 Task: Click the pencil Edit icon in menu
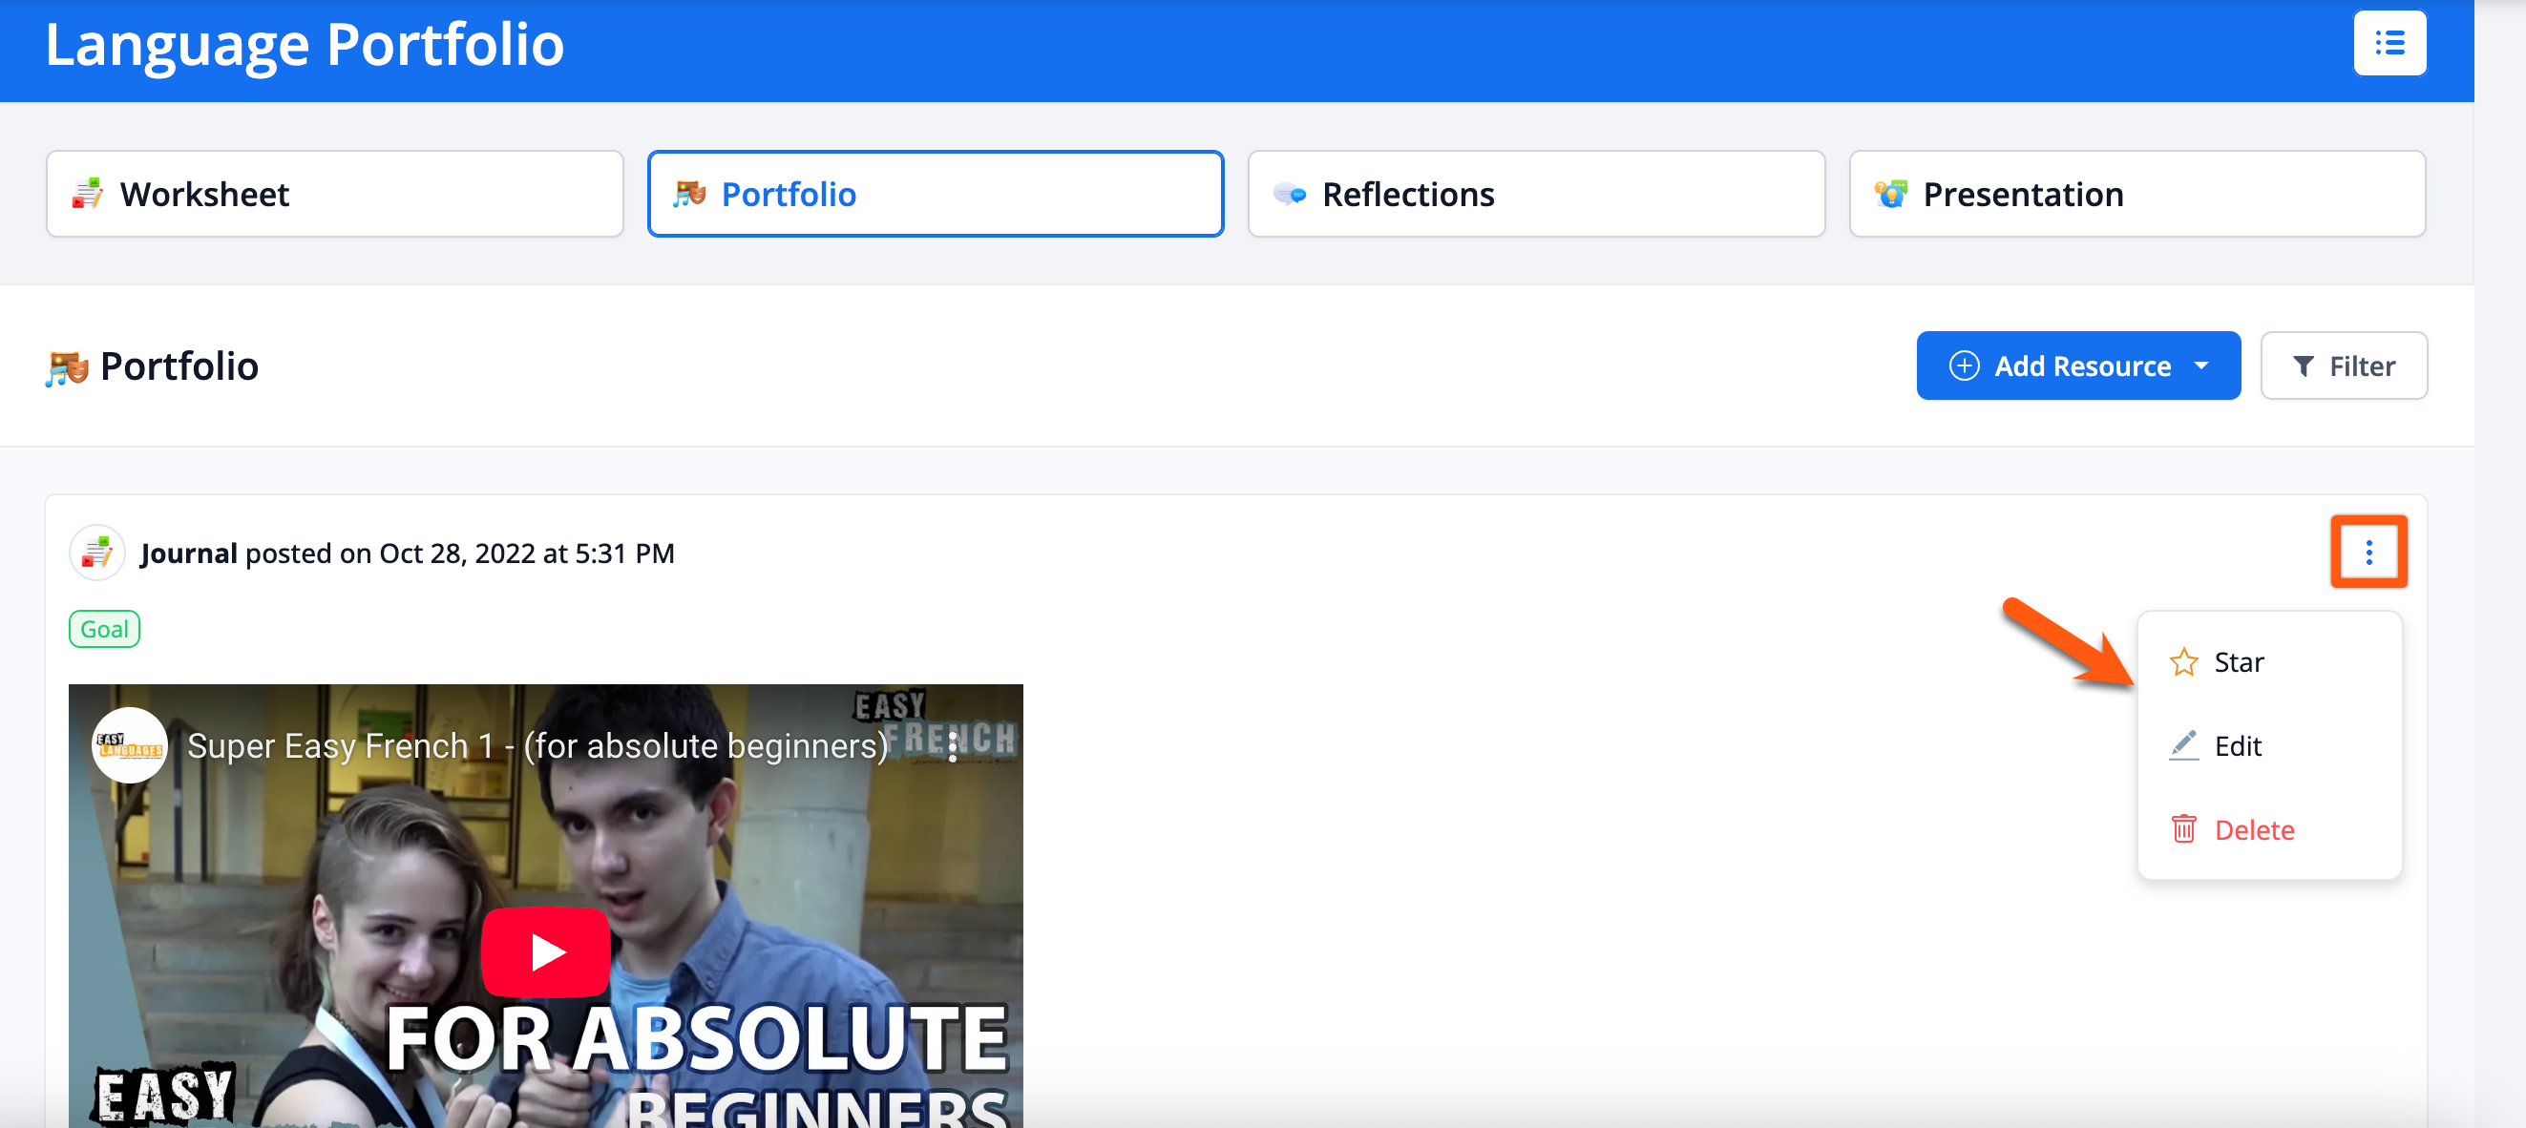(x=2182, y=745)
